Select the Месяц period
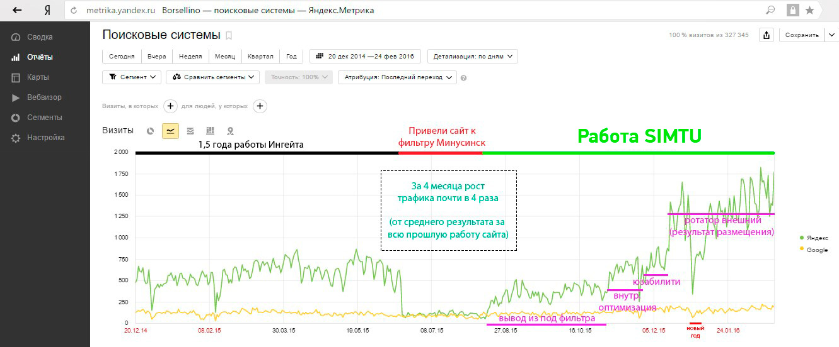The image size is (839, 347). point(225,56)
